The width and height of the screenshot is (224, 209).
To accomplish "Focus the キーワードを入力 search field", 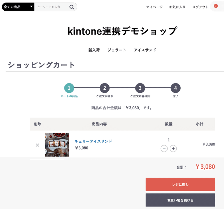I will click(x=52, y=7).
